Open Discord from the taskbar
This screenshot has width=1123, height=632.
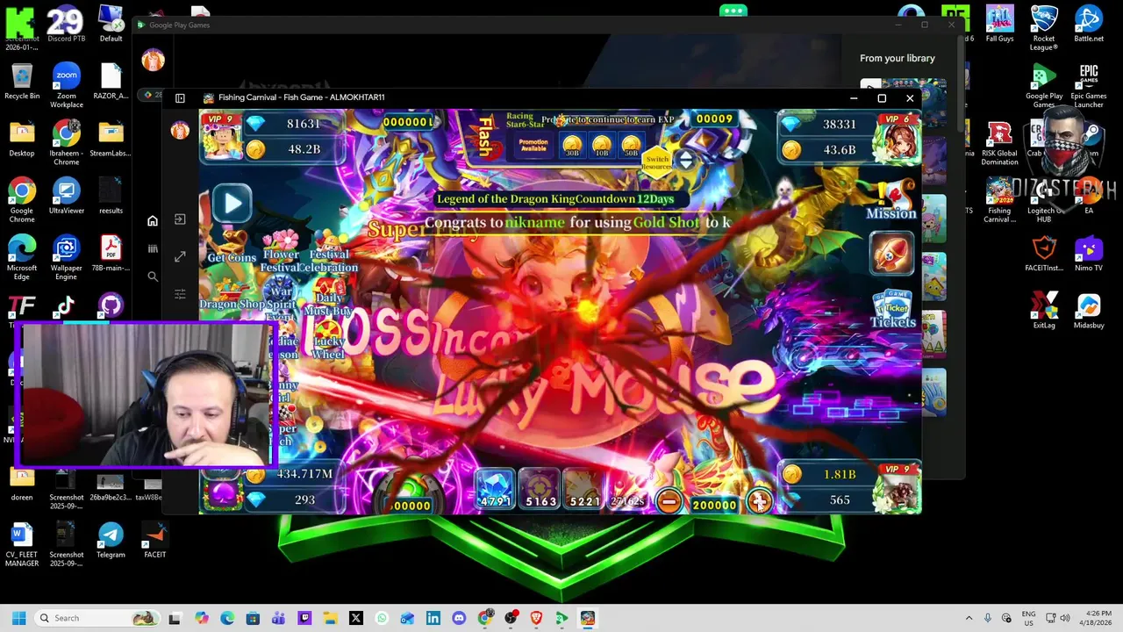(x=459, y=618)
